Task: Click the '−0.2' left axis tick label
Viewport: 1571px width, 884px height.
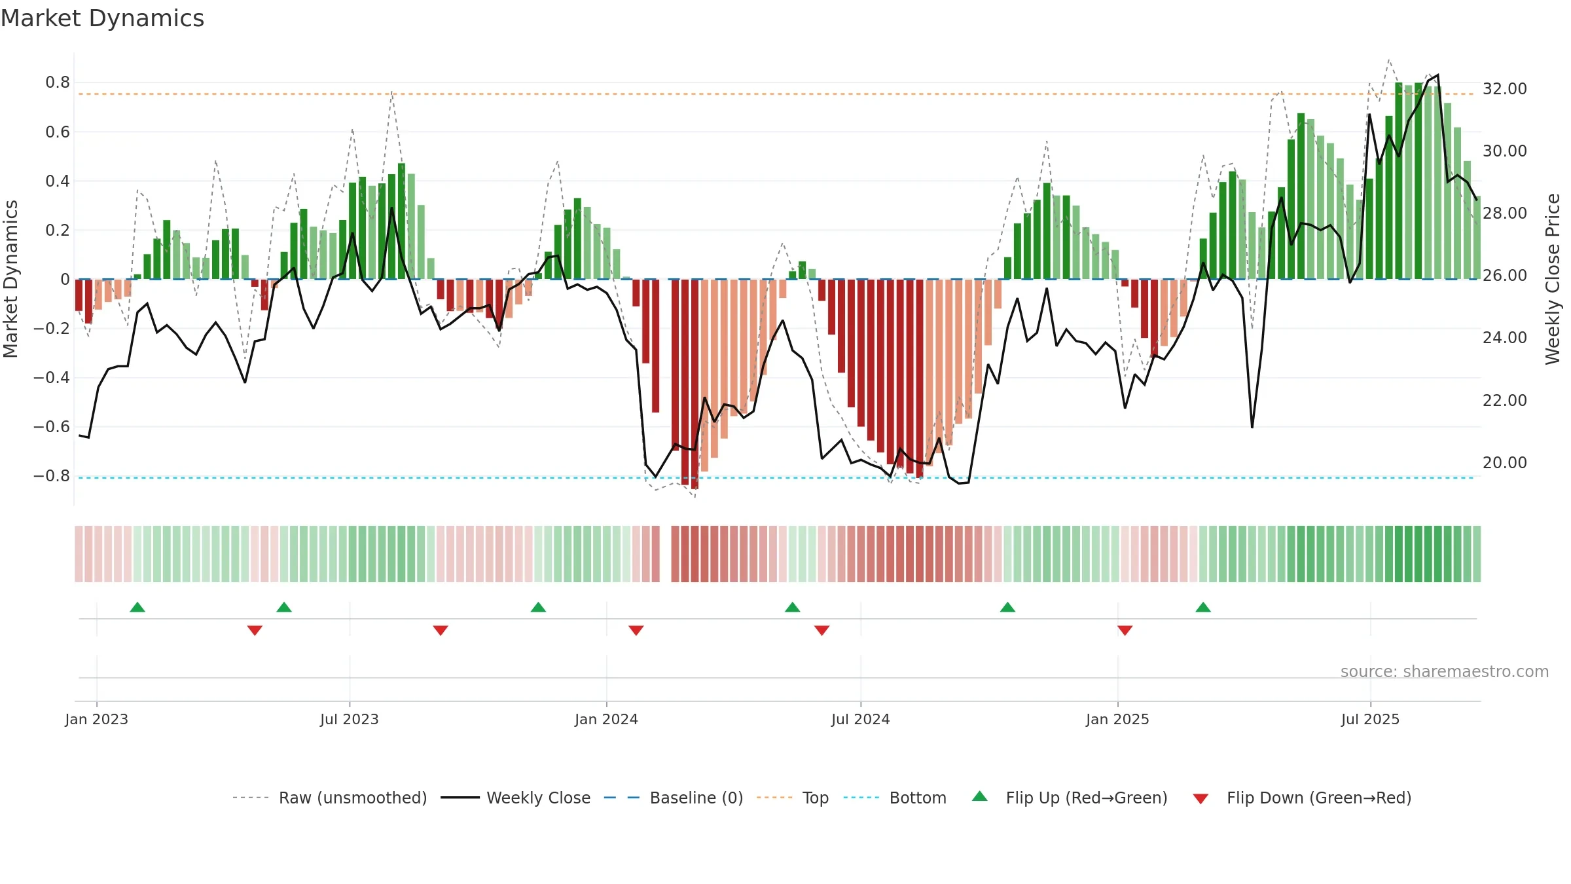Action: (52, 329)
